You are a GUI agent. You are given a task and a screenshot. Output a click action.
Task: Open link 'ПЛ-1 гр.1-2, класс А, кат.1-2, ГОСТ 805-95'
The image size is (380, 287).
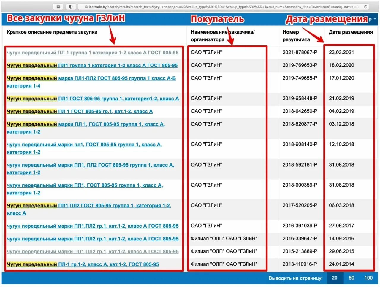point(108,264)
